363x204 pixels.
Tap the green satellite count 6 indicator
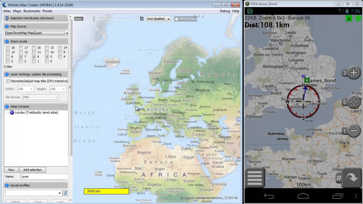point(349,19)
